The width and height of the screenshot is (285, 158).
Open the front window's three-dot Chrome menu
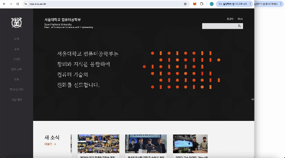pyautogui.click(x=250, y=4)
